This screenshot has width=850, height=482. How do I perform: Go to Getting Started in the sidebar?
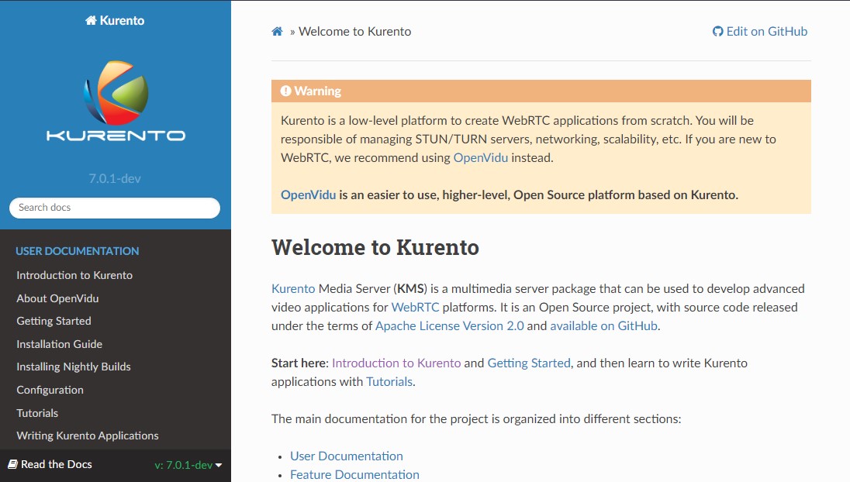54,321
